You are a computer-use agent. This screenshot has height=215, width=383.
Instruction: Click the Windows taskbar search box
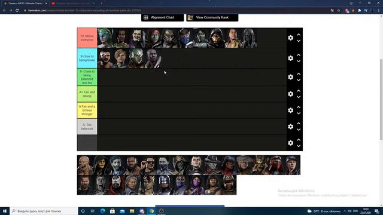(x=44, y=211)
